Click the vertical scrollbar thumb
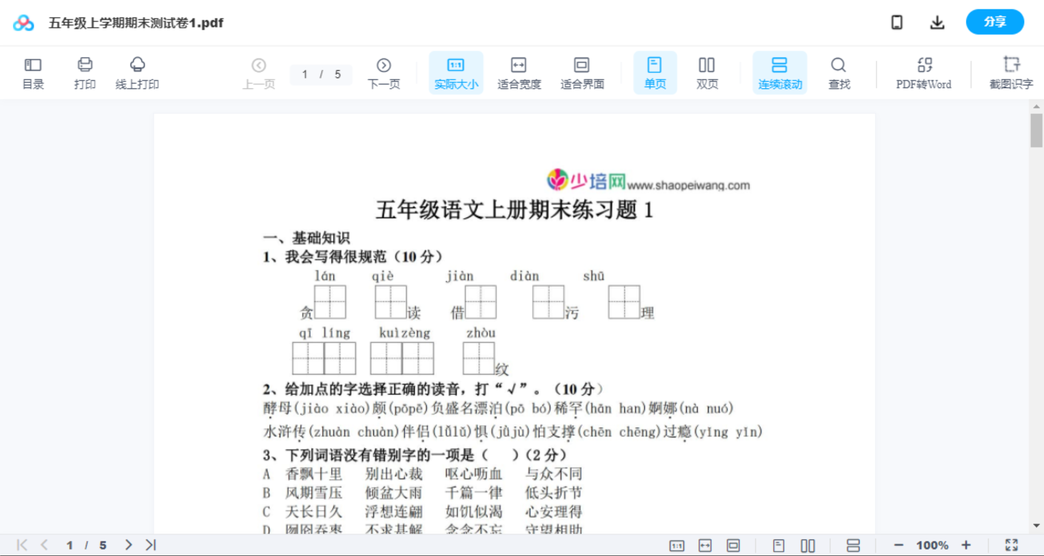 click(x=1036, y=130)
